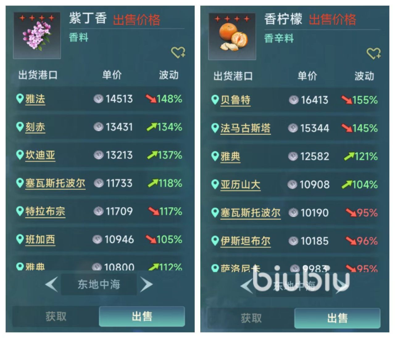The height and width of the screenshot is (338, 395).
Task: Switch to 出售 tab in lilac panel
Action: point(142,316)
